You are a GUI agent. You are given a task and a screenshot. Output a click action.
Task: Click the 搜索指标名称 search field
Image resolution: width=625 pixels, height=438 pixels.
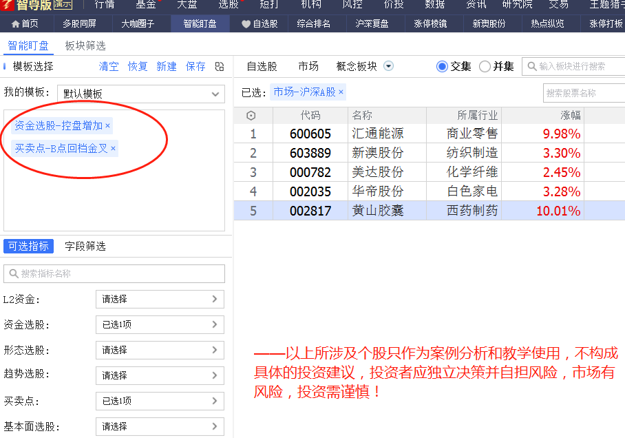(x=114, y=273)
